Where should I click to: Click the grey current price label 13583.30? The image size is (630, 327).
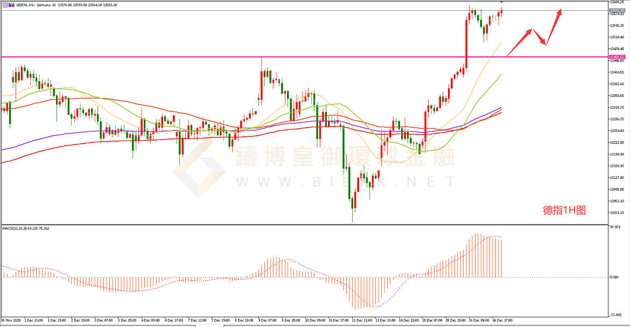pos(617,10)
